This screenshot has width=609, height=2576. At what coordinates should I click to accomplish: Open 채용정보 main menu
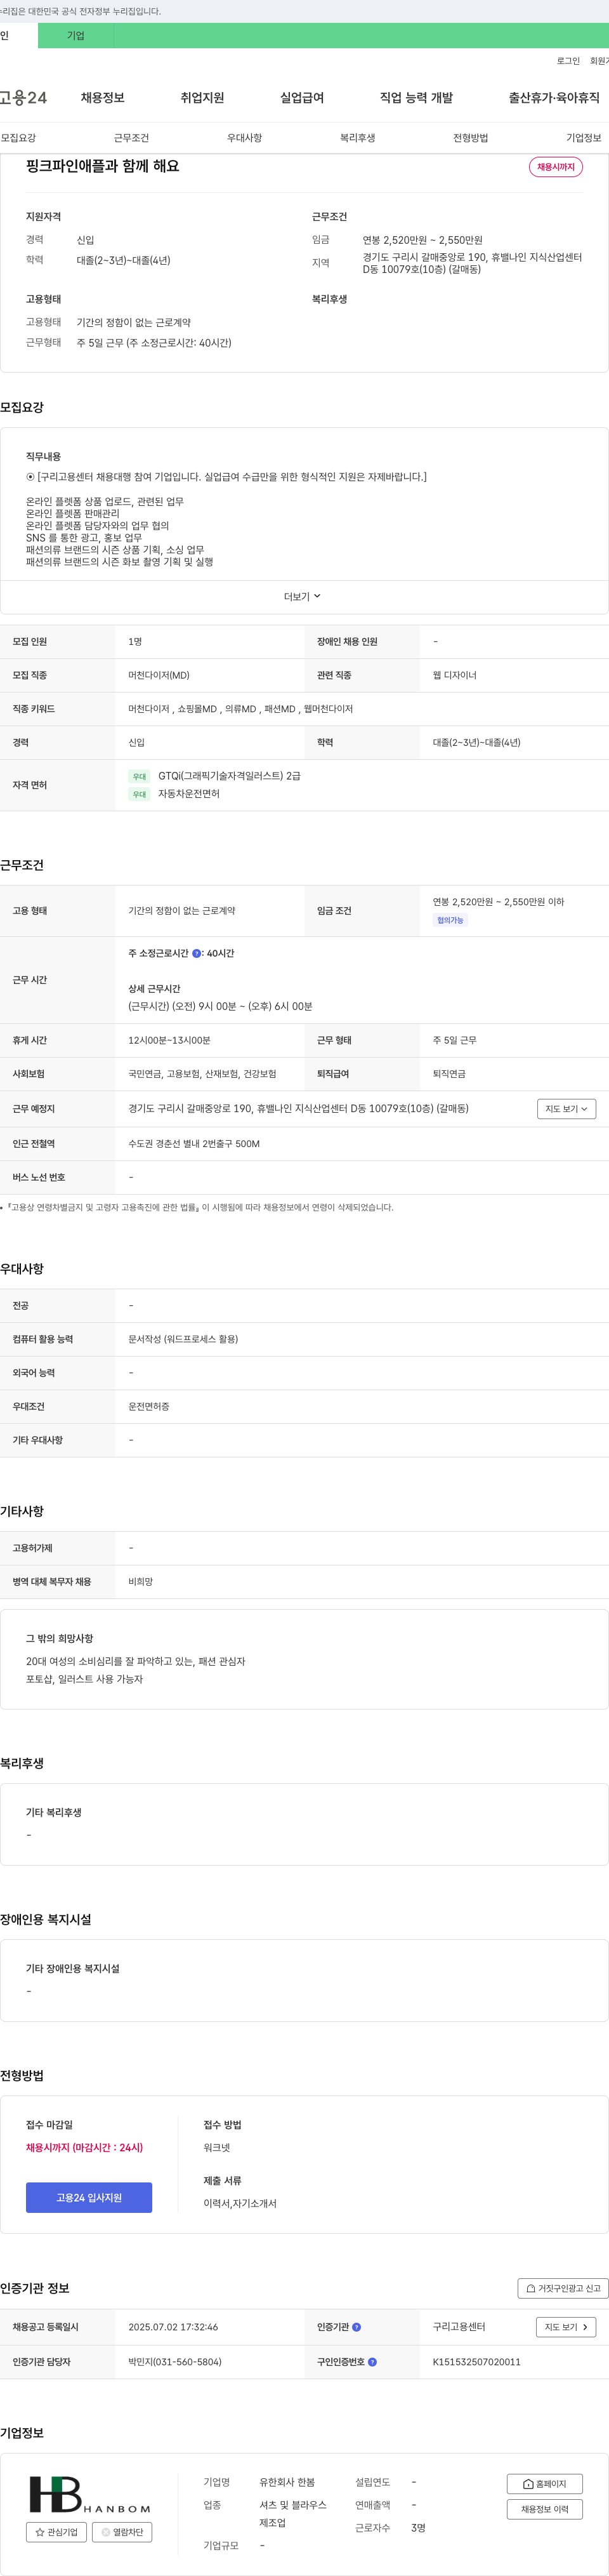[102, 98]
